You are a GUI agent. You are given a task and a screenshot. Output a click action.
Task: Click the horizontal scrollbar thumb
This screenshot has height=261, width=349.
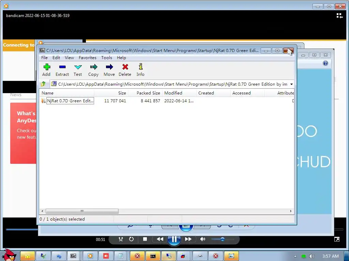click(82, 211)
